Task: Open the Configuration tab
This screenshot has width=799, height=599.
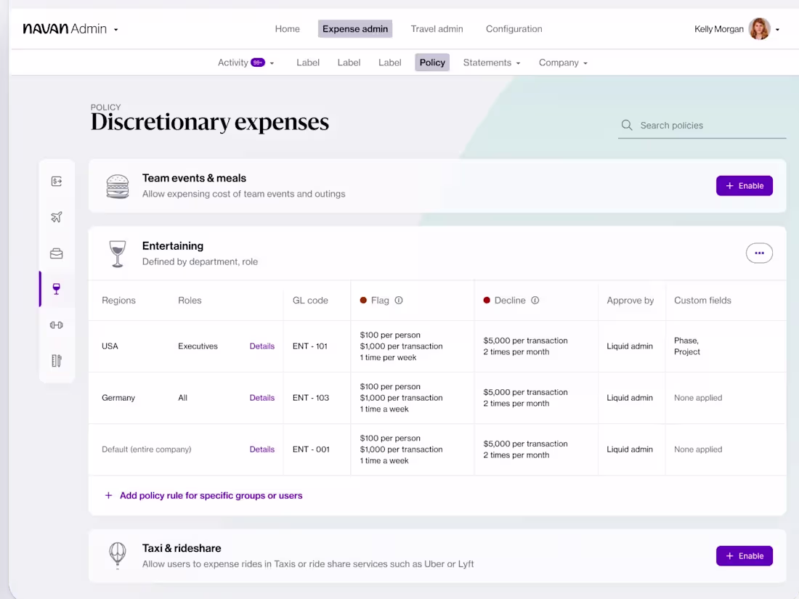Action: [x=514, y=29]
